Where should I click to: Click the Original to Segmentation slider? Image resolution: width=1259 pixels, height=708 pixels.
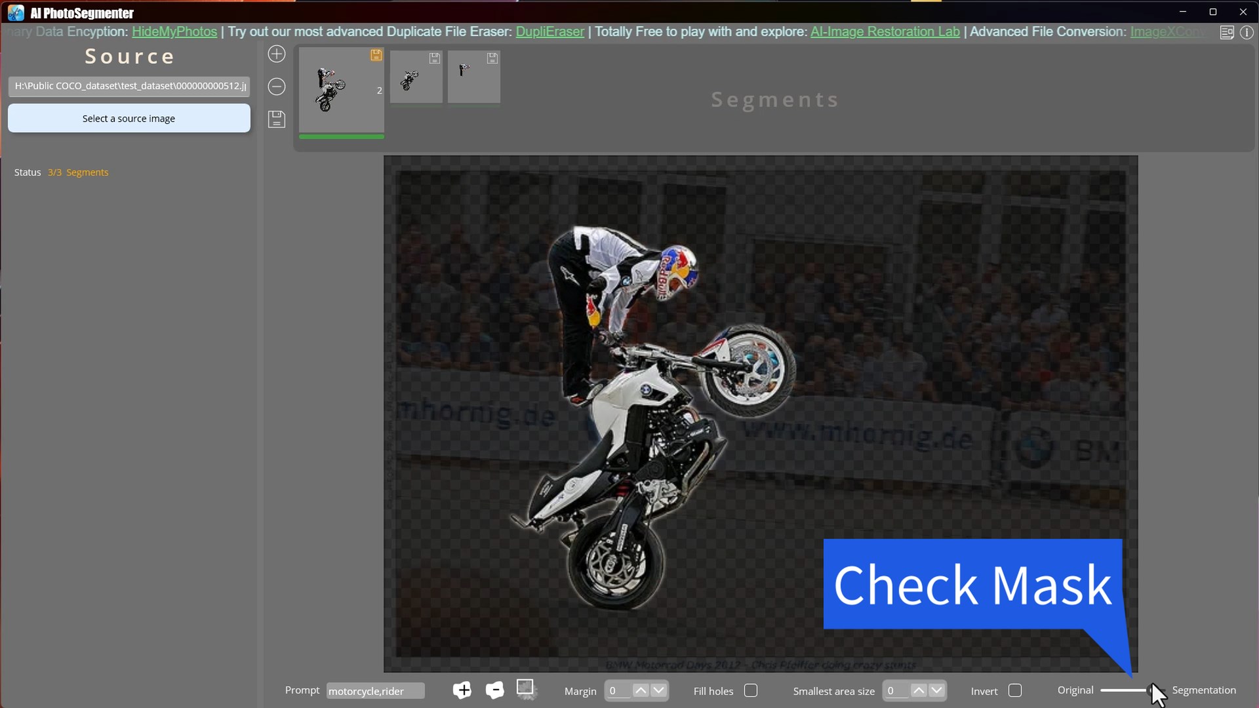click(x=1129, y=690)
